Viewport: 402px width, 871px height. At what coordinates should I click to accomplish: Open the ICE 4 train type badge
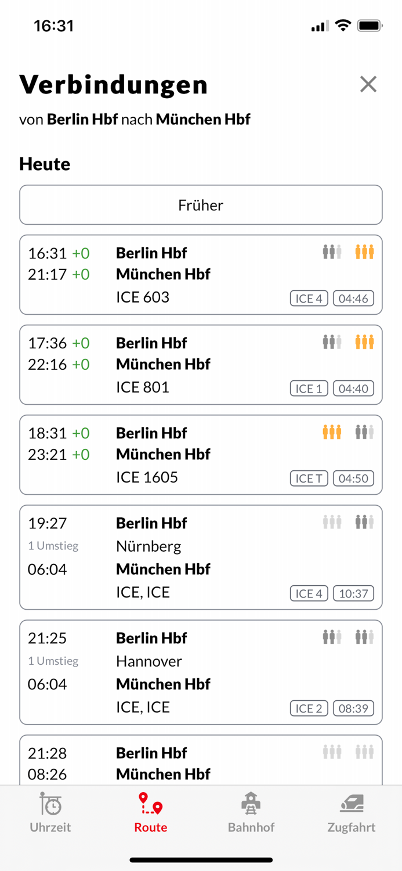tap(309, 298)
